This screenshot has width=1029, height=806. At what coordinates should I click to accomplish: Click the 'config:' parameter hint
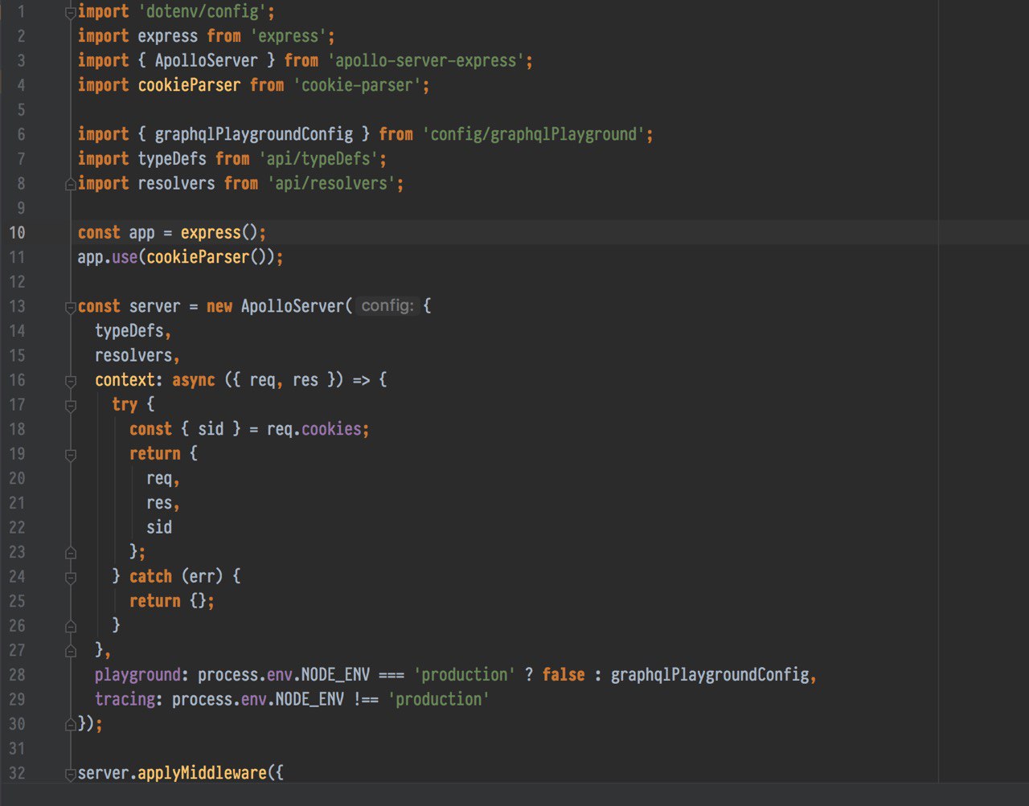pyautogui.click(x=387, y=306)
